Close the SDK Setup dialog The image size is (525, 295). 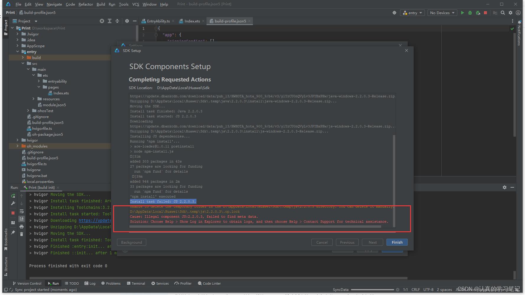tap(407, 50)
